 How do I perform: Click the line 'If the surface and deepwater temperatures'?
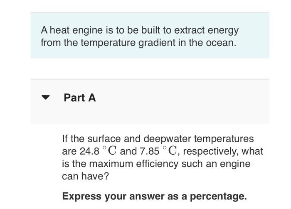click(x=158, y=139)
